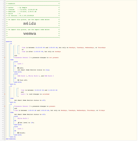Click the Unlock command padlock icon
Viewport: 138px width, 142px height.
tap(18, 133)
